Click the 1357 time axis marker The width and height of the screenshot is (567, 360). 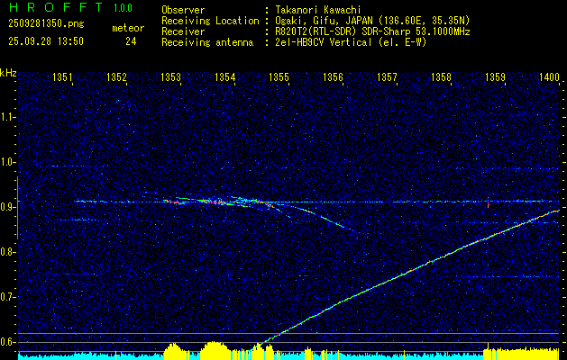pos(387,76)
